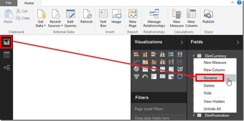
Task: Select the Stacked column chart visualization
Action: pos(145,54)
